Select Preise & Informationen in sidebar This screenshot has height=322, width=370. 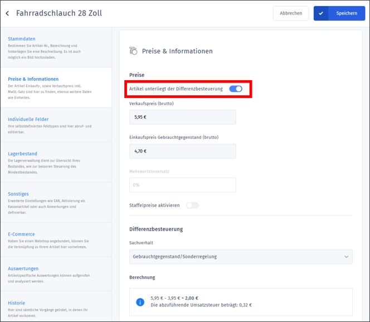[x=56, y=87]
